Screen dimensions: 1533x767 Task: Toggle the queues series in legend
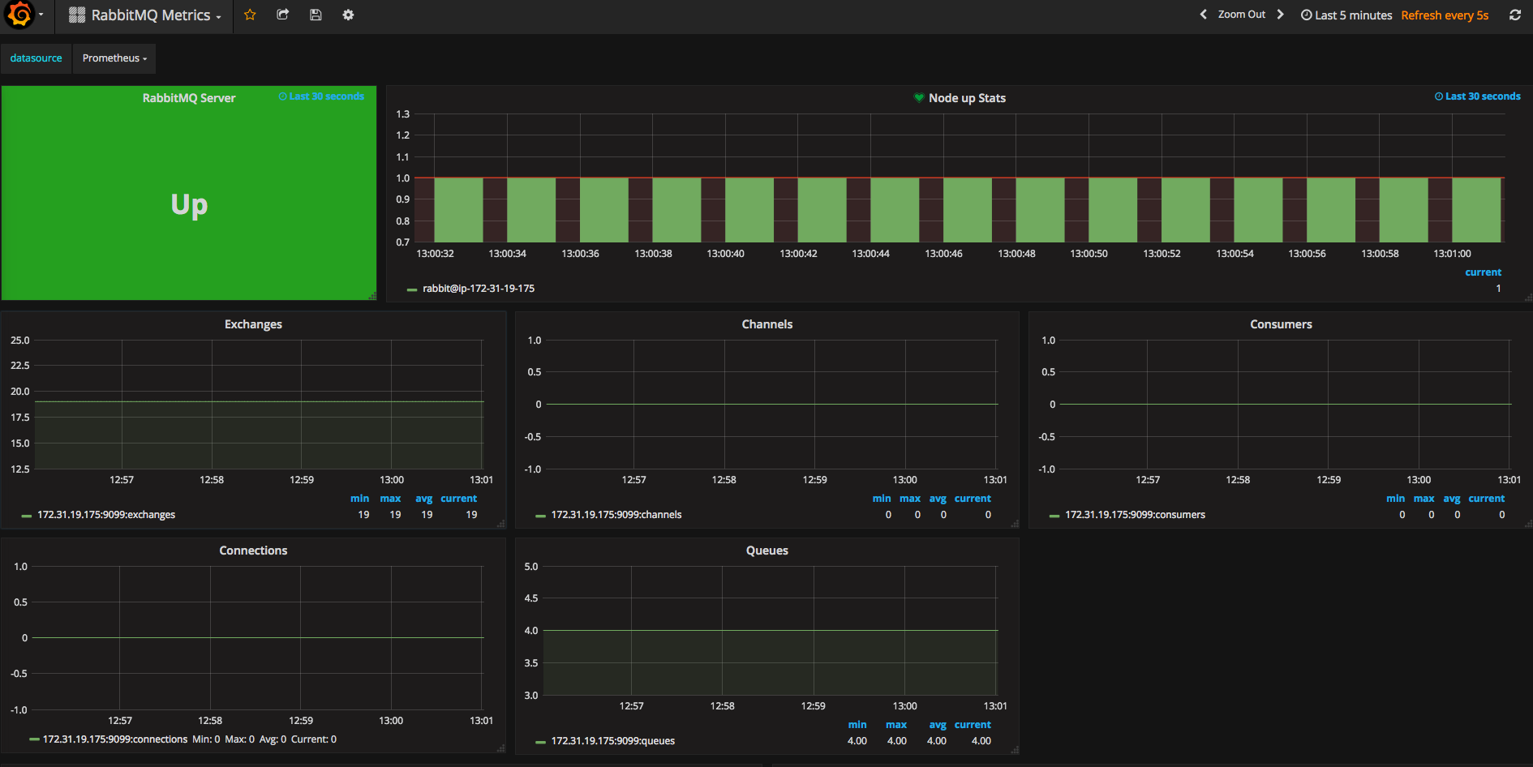612,741
